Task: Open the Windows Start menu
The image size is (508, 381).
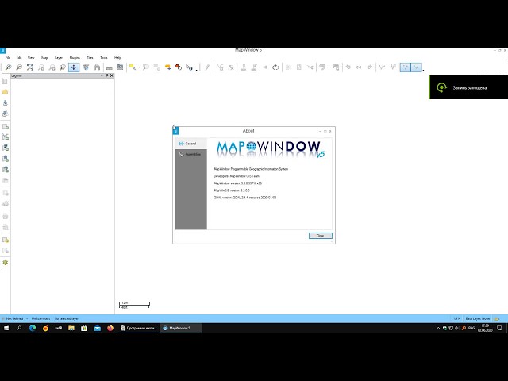Action: tap(6, 328)
